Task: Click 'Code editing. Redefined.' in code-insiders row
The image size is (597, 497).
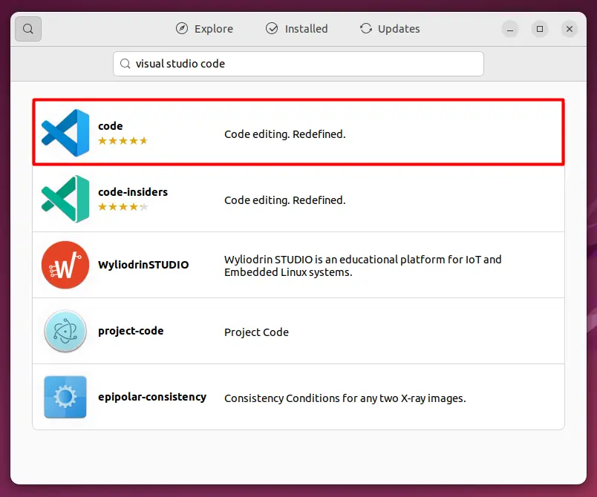Action: (285, 200)
